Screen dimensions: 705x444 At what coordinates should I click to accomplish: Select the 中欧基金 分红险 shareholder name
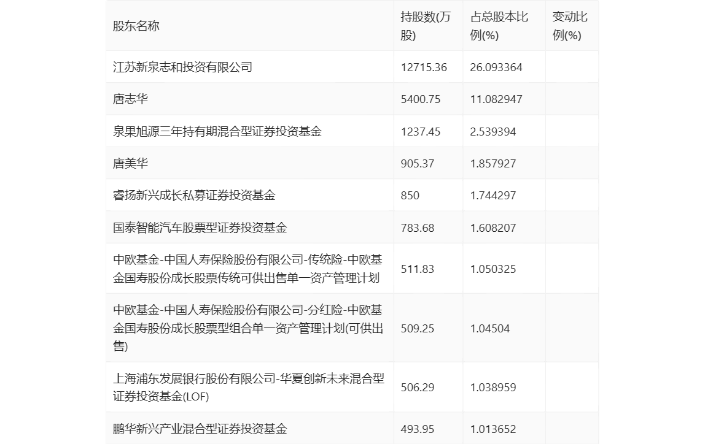248,328
